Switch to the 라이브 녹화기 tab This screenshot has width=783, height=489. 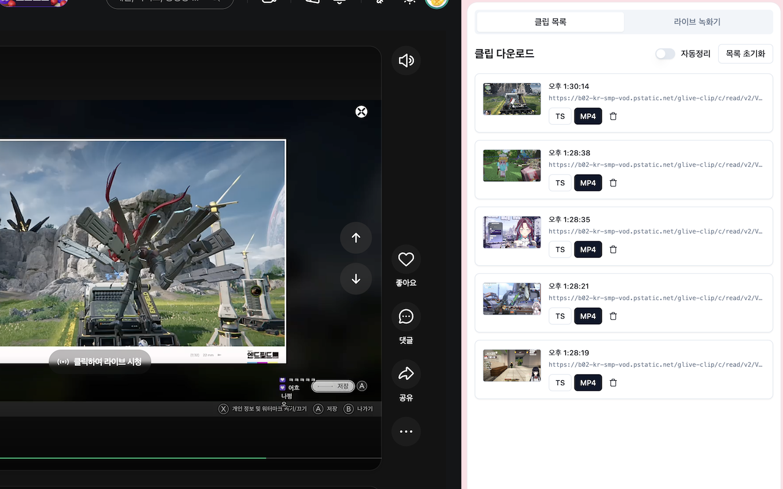pos(697,22)
